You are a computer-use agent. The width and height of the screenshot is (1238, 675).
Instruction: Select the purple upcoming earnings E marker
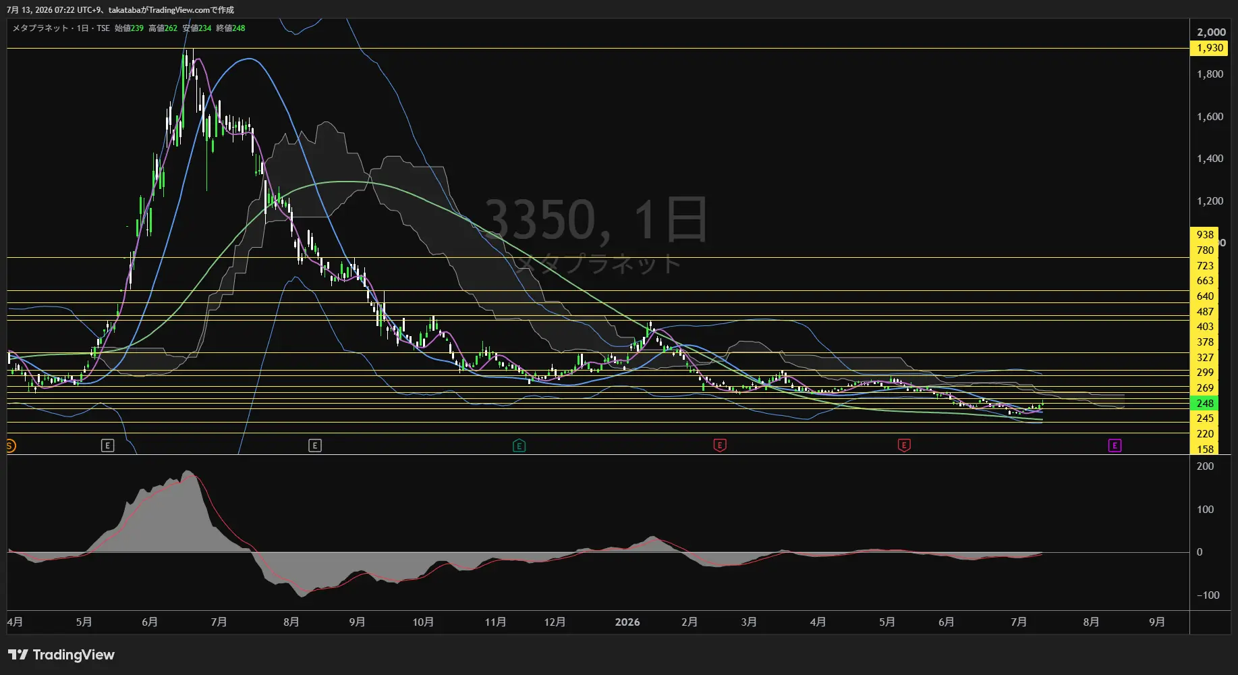click(1115, 446)
